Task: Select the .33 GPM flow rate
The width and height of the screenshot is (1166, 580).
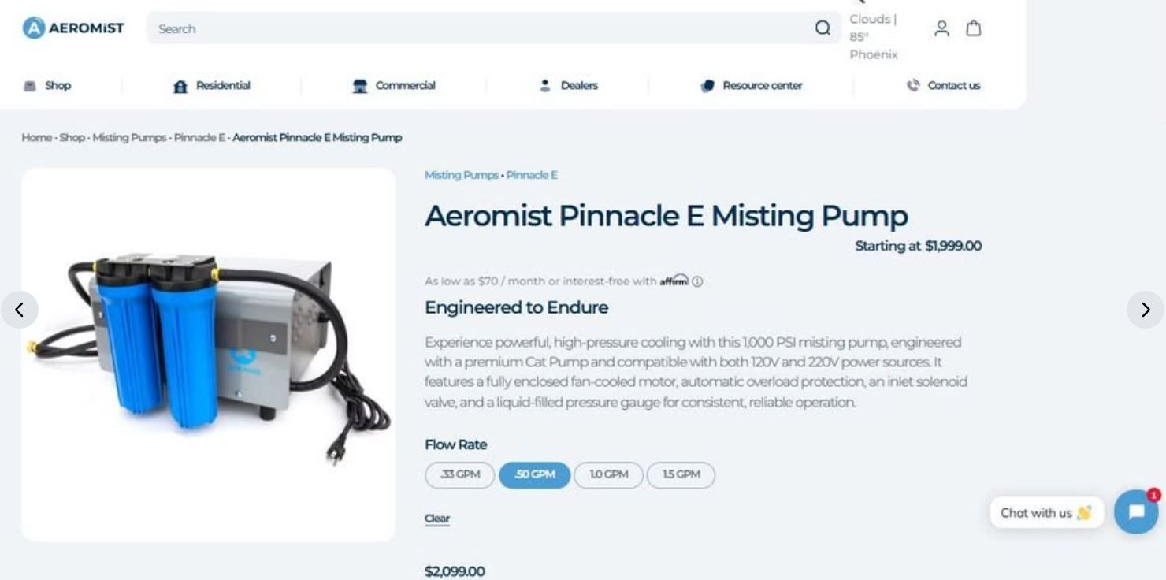Action: click(x=460, y=475)
